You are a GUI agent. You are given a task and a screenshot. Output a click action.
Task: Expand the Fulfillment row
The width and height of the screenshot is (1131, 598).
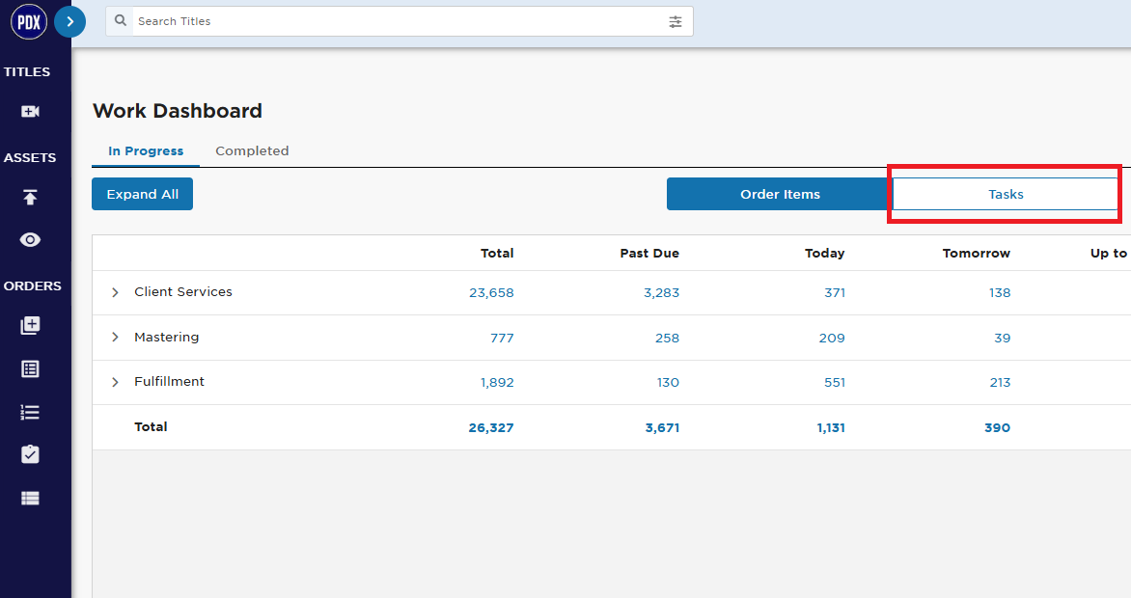click(115, 382)
